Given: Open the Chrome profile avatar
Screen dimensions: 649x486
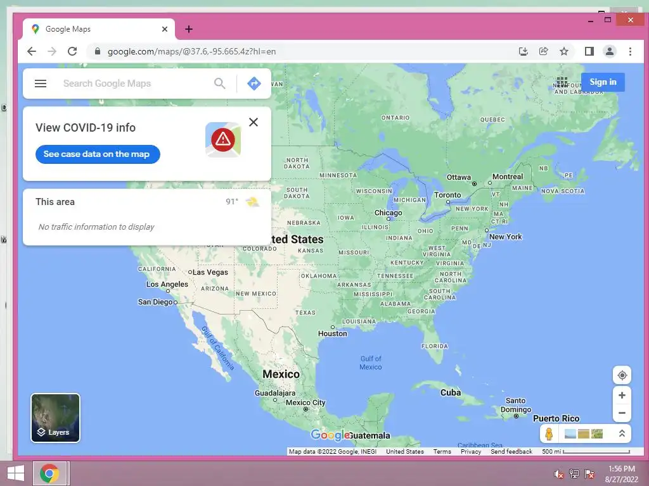Looking at the screenshot, I should point(609,51).
